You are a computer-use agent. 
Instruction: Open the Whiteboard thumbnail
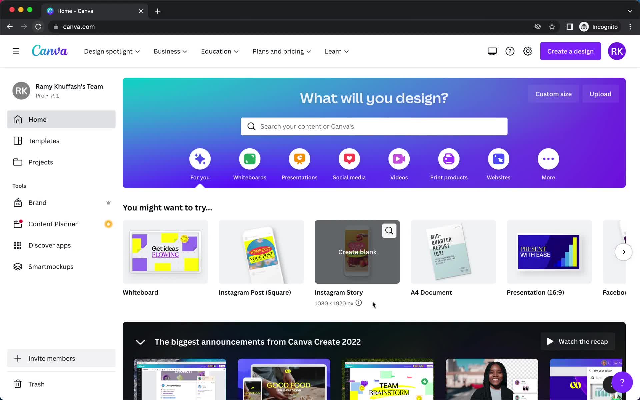(x=165, y=252)
